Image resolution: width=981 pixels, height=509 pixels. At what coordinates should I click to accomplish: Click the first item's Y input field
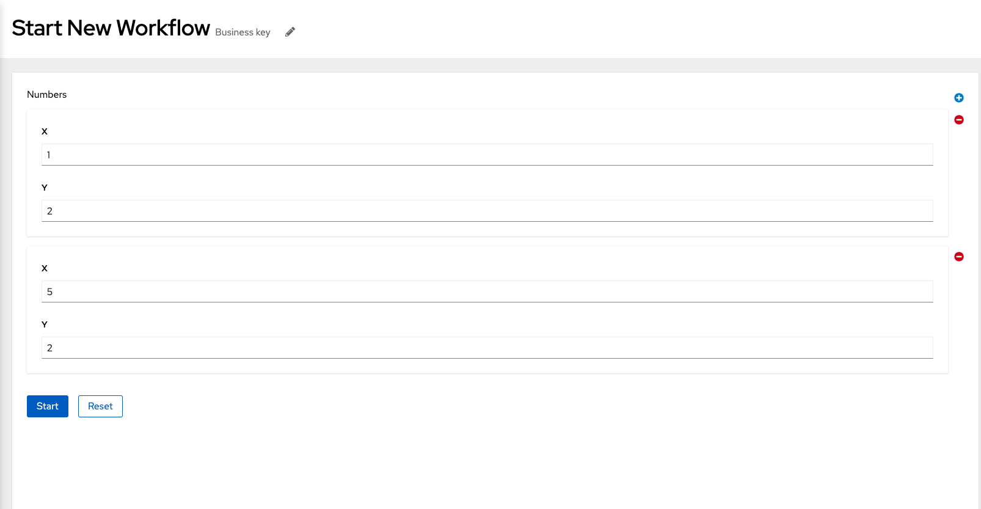coord(487,211)
